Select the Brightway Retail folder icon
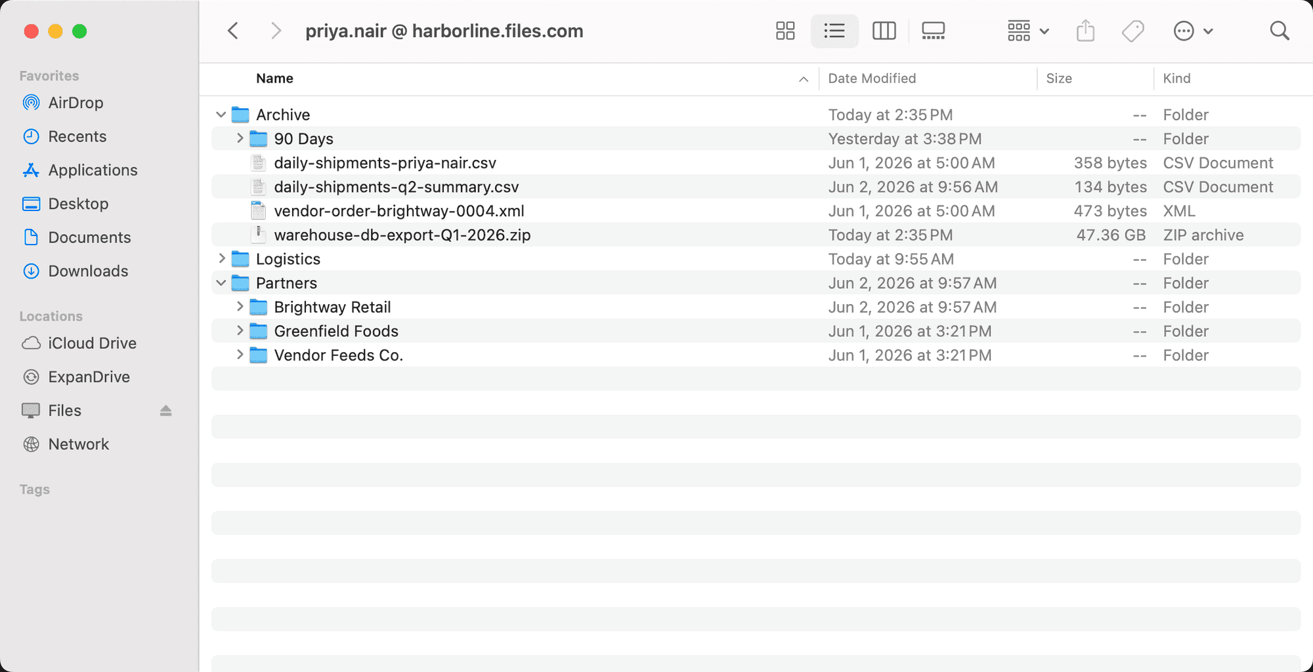The image size is (1313, 672). [x=259, y=307]
